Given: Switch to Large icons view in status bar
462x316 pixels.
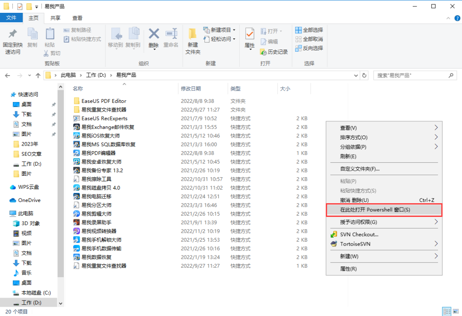Looking at the screenshot, I should point(456,311).
